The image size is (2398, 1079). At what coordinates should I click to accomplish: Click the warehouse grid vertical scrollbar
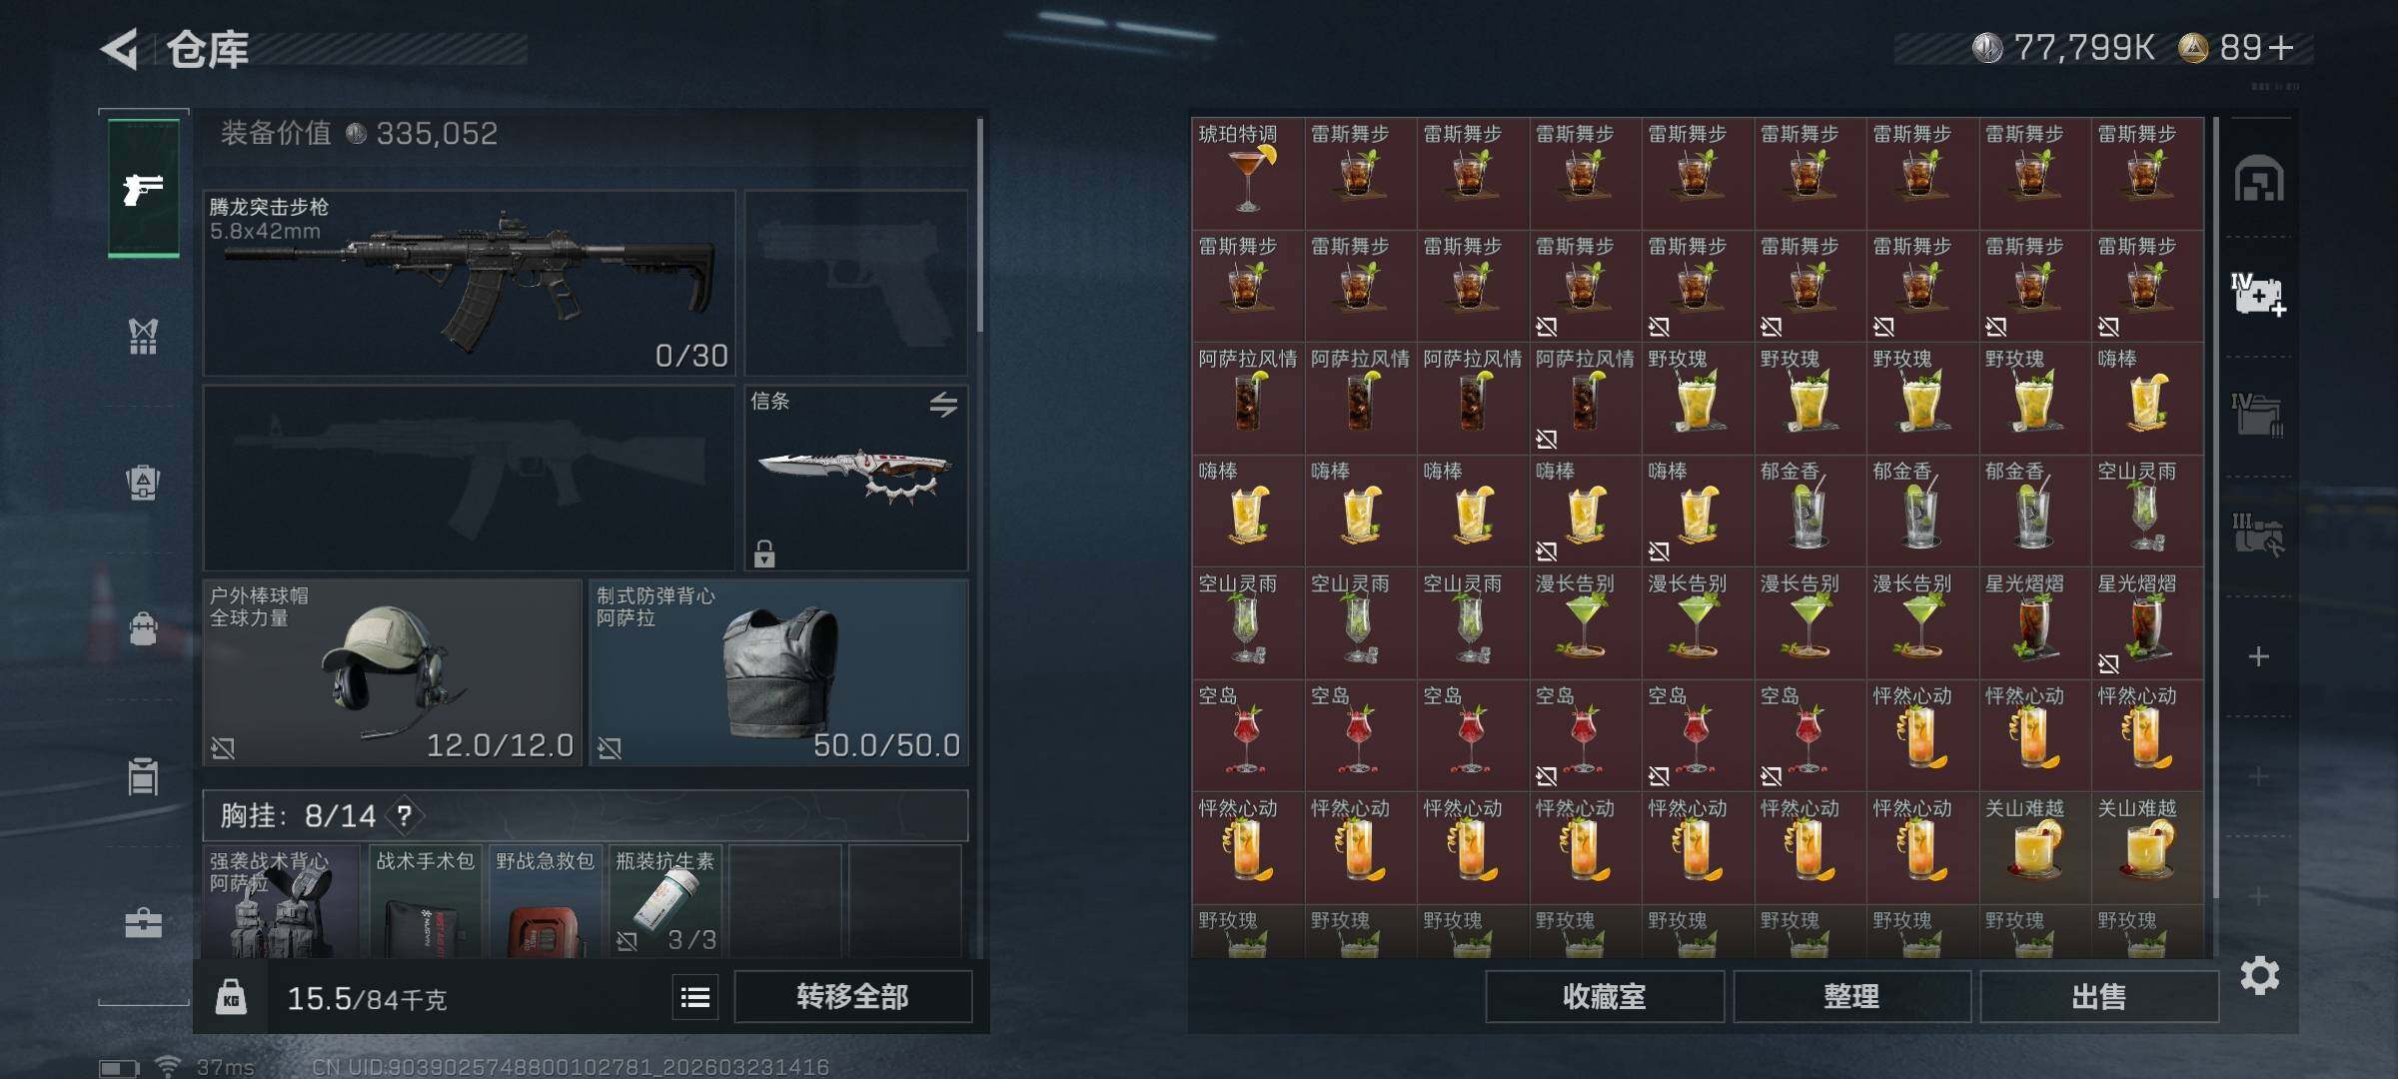[2215, 508]
